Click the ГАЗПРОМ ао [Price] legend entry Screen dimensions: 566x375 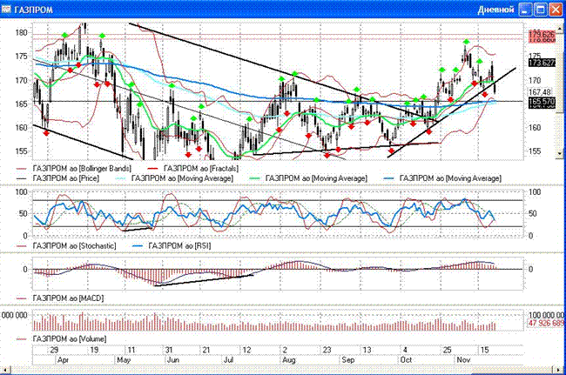(57, 178)
